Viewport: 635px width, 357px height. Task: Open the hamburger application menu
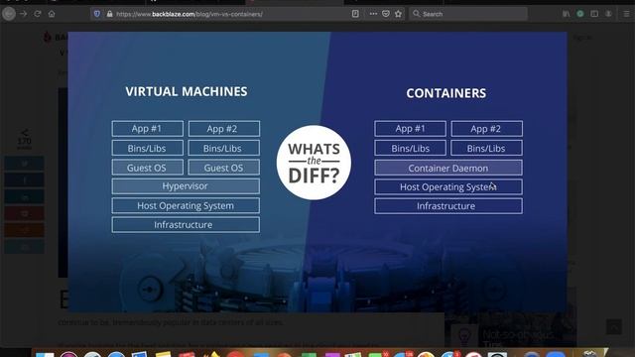pos(626,14)
